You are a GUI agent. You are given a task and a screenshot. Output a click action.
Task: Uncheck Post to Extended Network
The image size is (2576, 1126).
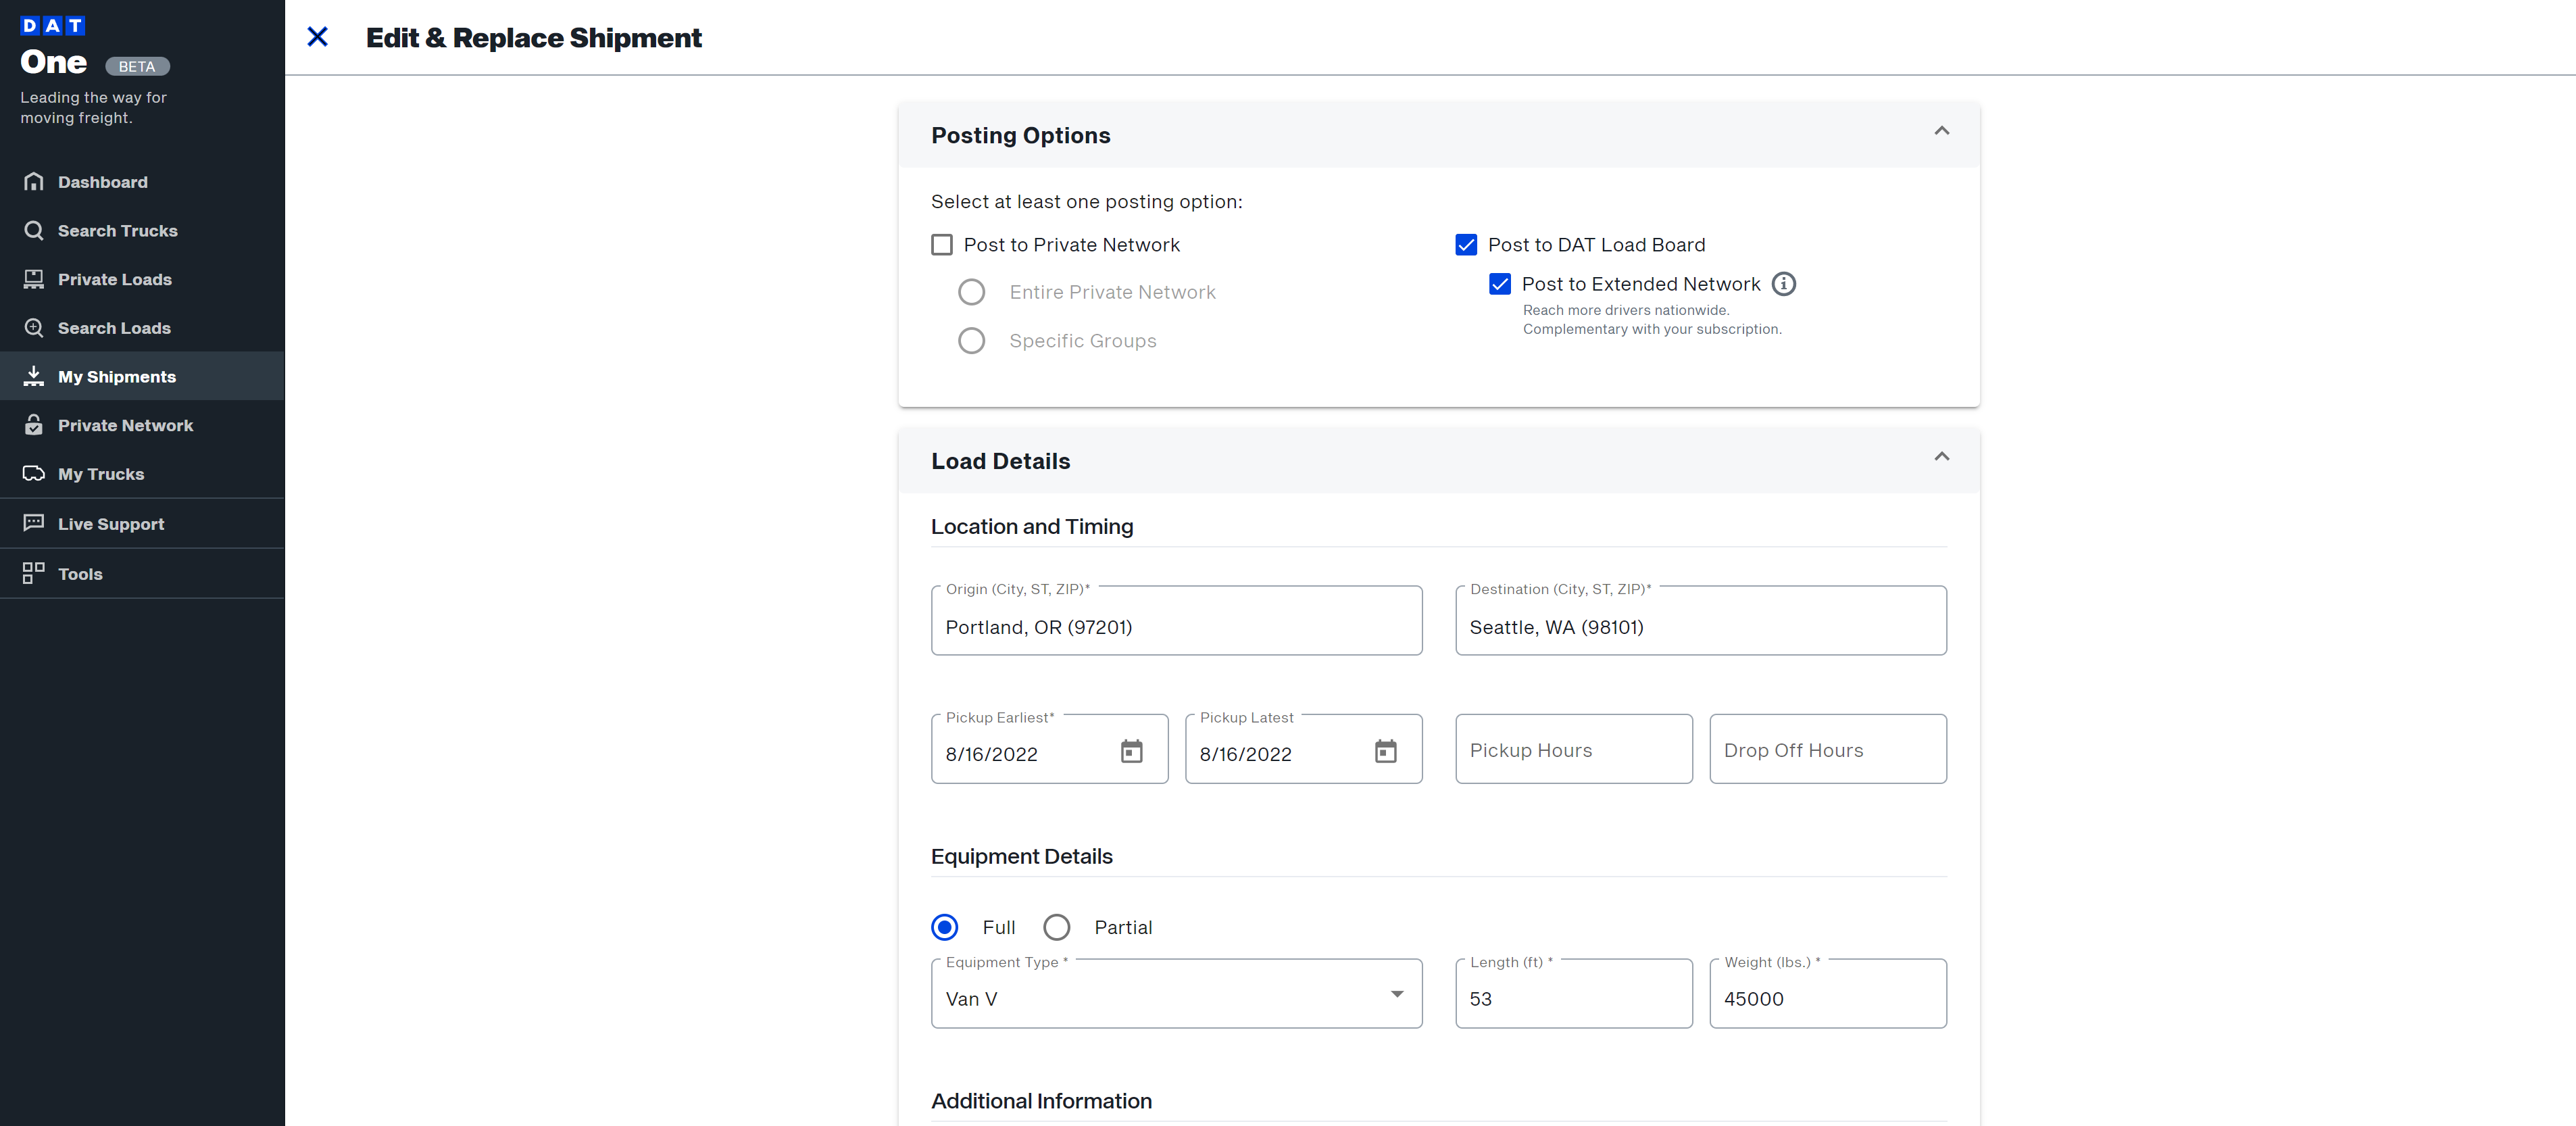pyautogui.click(x=1500, y=284)
